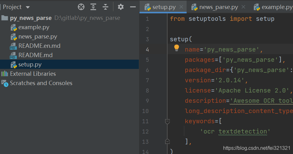Viewport: 293px width, 154px height.
Task: Switch to the example.py editor tab
Action: pos(277,7)
